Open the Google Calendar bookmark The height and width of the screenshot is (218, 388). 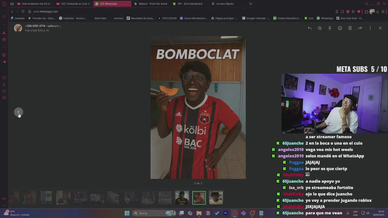(256, 18)
